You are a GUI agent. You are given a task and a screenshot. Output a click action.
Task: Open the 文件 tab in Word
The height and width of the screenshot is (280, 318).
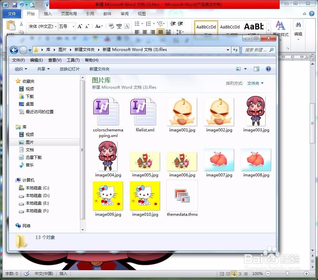click(x=12, y=14)
